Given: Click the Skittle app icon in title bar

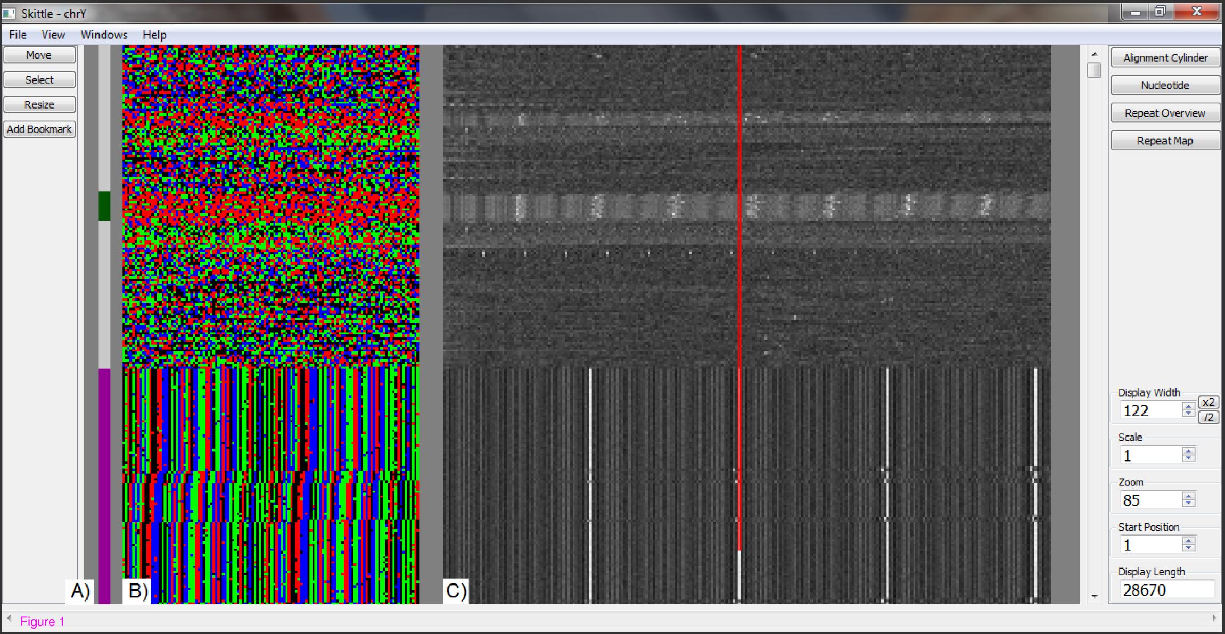Looking at the screenshot, I should (x=9, y=13).
